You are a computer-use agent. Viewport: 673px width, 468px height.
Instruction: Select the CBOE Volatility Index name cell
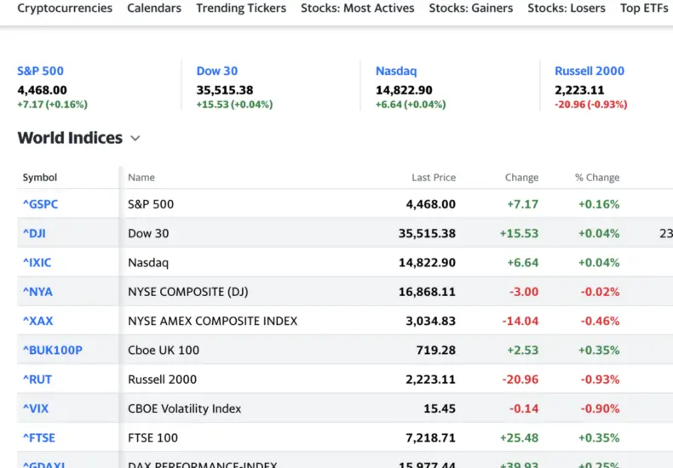coord(185,408)
